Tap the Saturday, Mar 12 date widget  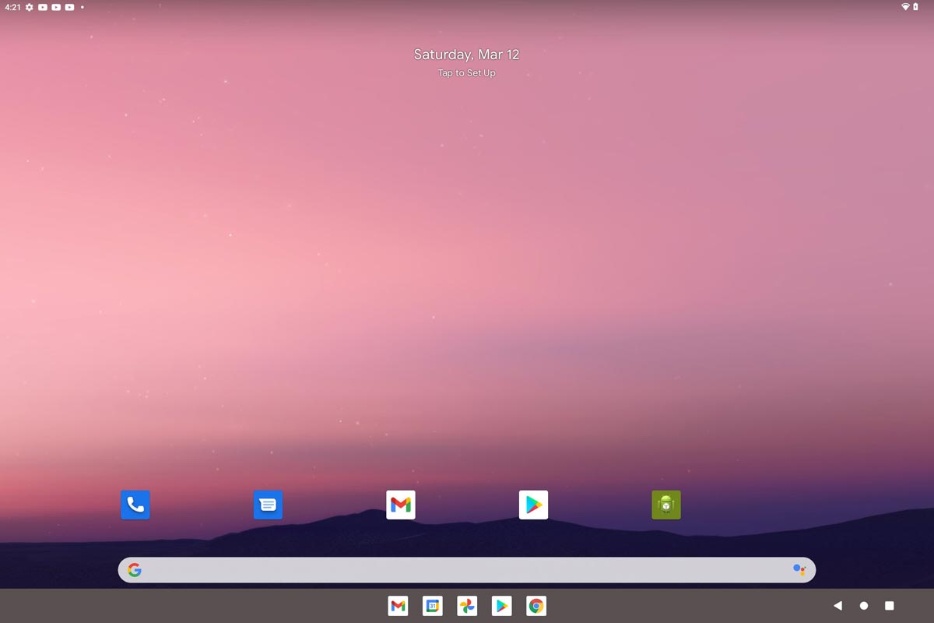tap(467, 55)
